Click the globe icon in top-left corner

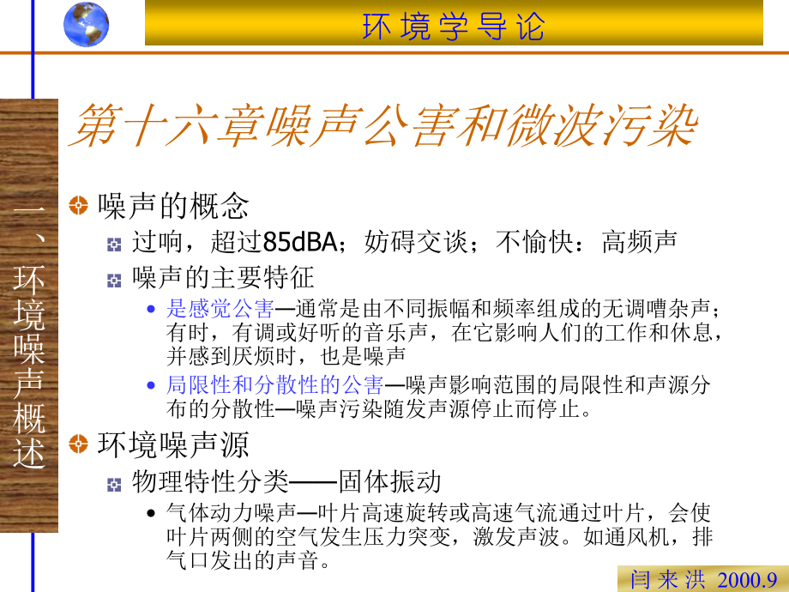(84, 24)
